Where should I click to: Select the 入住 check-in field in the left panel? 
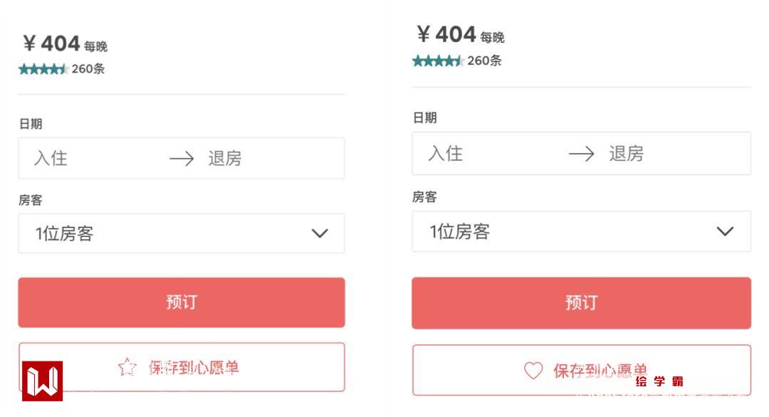click(x=51, y=159)
